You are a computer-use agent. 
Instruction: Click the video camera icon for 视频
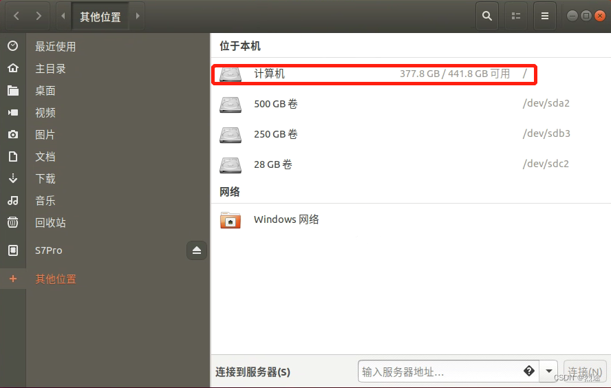tap(13, 113)
